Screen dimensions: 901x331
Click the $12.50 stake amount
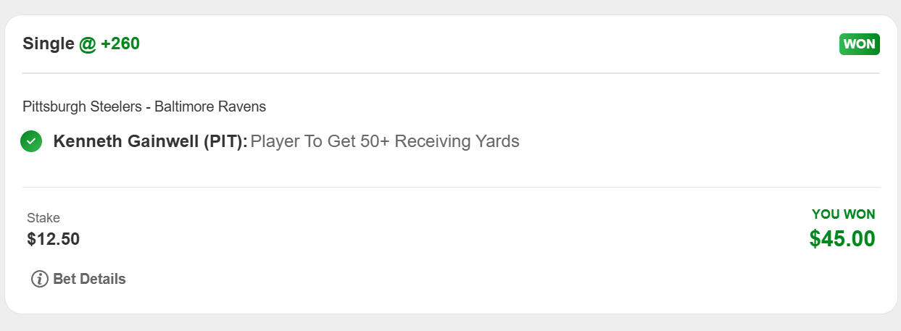click(x=53, y=239)
